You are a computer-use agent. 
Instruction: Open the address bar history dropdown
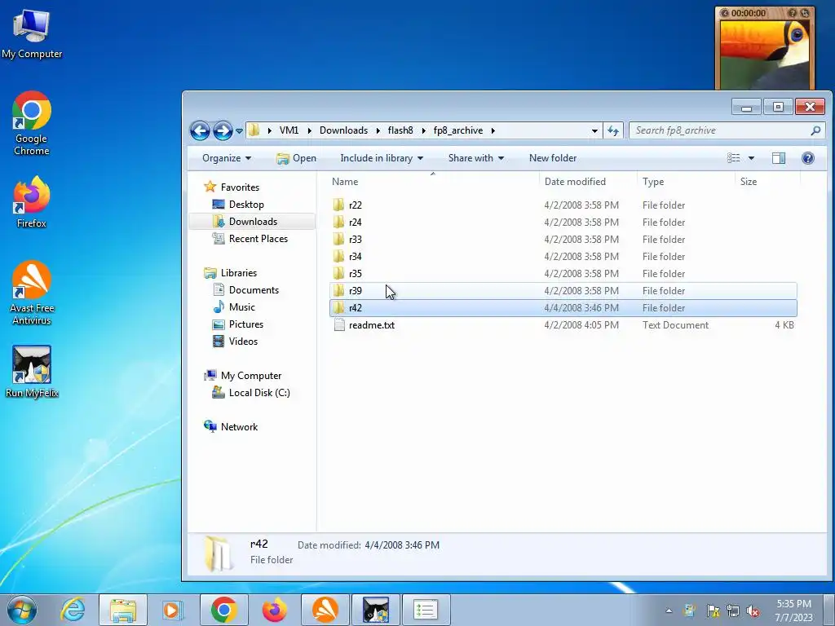click(594, 131)
